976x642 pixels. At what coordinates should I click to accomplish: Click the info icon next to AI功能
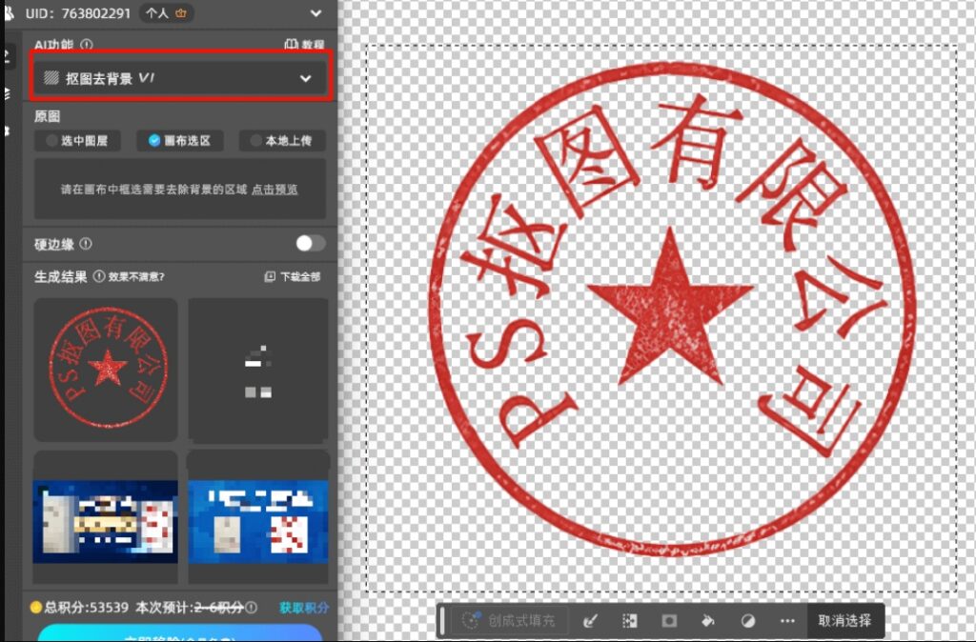(x=87, y=45)
